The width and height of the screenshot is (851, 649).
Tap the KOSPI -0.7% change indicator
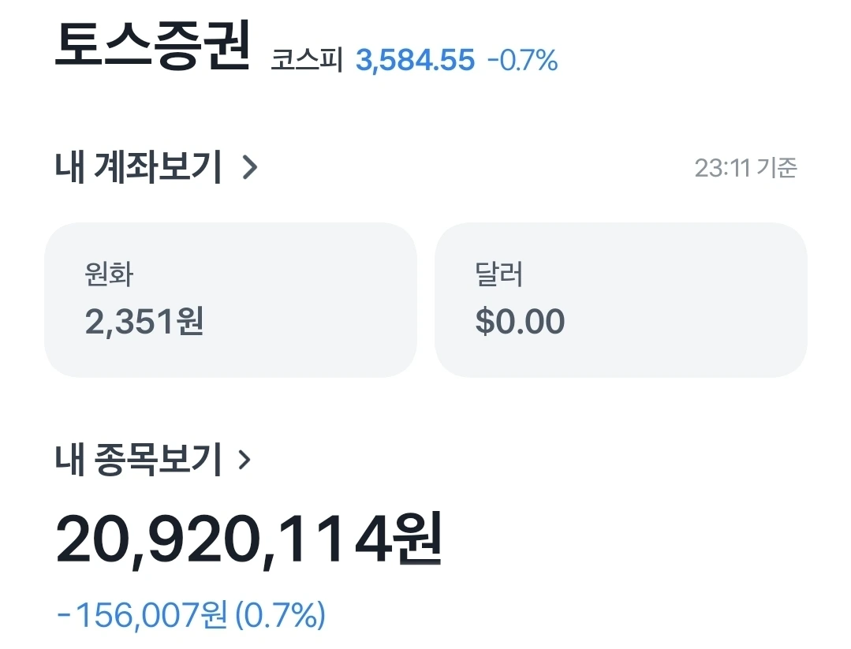[523, 60]
